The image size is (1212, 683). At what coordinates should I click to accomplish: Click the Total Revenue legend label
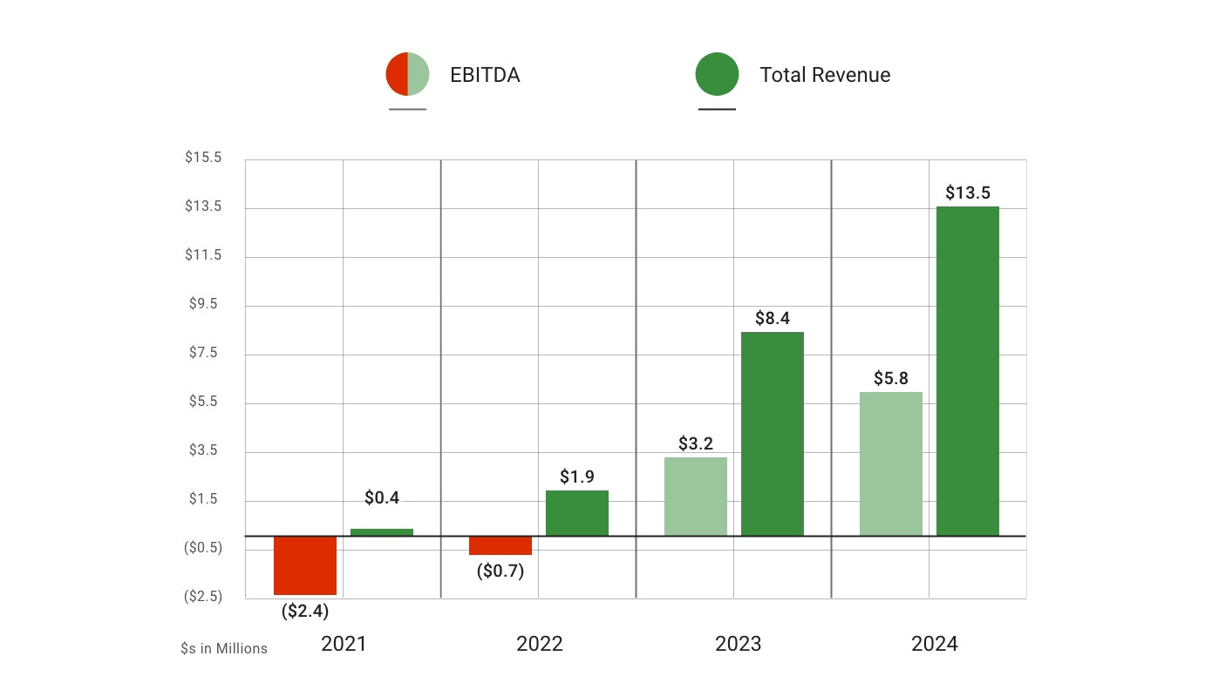pyautogui.click(x=825, y=75)
